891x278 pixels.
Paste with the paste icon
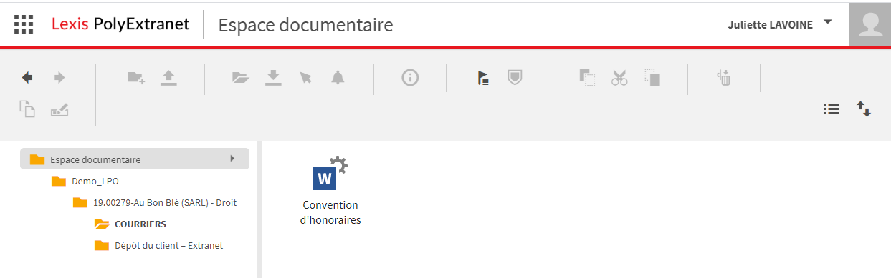(x=652, y=78)
